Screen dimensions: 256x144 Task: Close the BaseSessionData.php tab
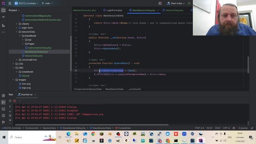coord(158,10)
